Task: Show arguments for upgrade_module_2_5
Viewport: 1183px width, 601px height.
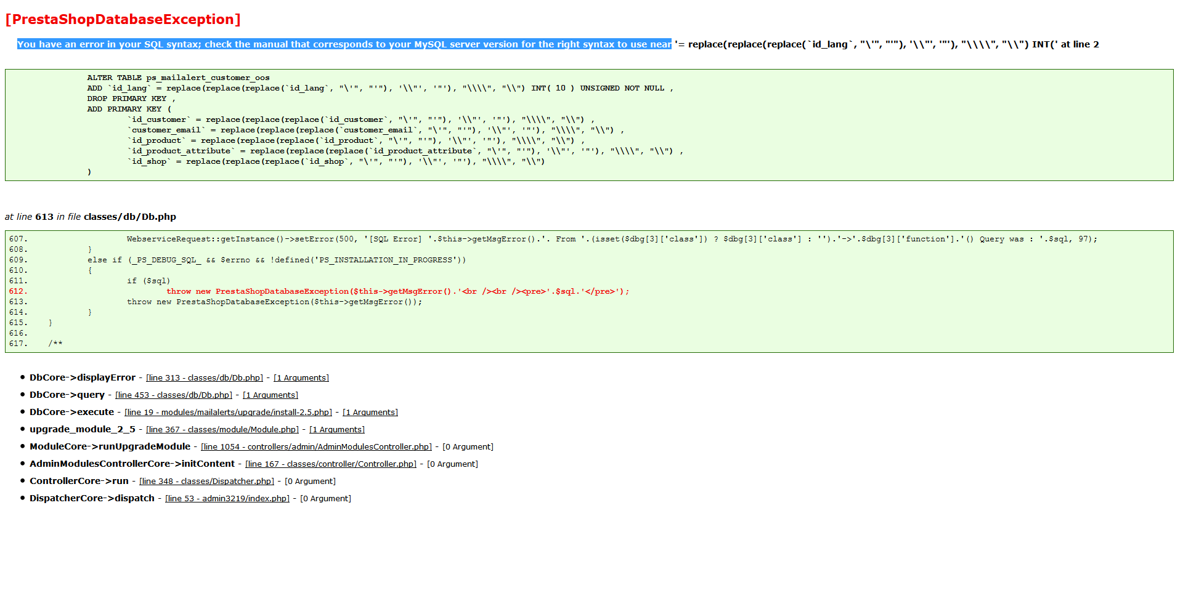Action: click(337, 430)
